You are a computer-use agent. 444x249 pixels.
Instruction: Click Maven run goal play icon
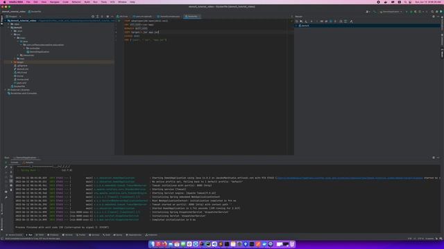point(317,21)
